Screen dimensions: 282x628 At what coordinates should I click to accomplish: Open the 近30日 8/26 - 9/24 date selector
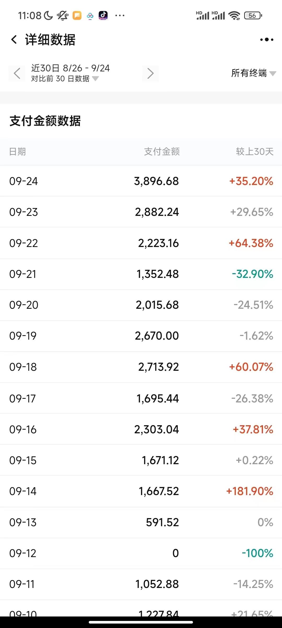click(70, 68)
